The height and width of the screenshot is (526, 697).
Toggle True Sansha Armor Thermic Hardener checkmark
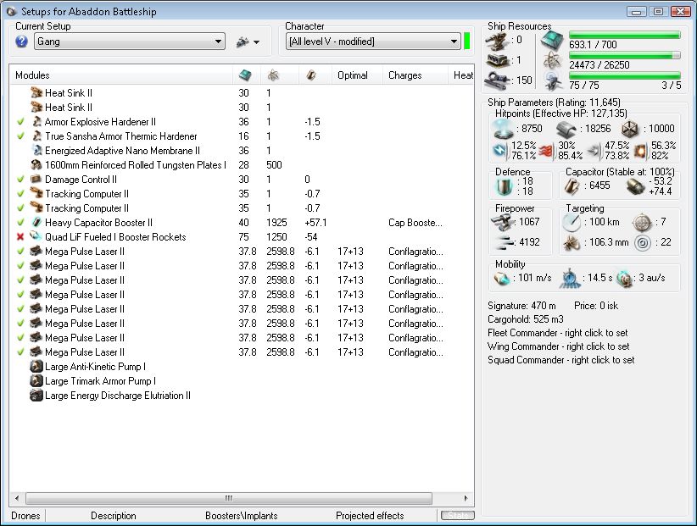pos(20,136)
